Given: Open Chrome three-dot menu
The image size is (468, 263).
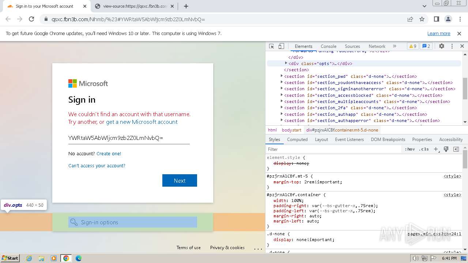Looking at the screenshot, I should point(460,19).
